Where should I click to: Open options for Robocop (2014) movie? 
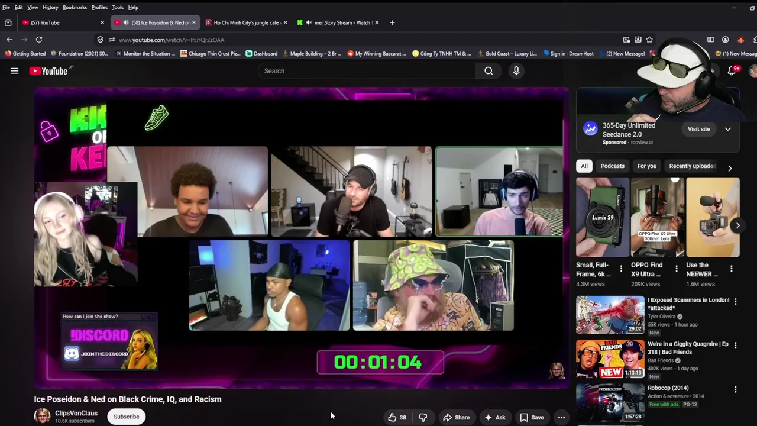point(735,390)
